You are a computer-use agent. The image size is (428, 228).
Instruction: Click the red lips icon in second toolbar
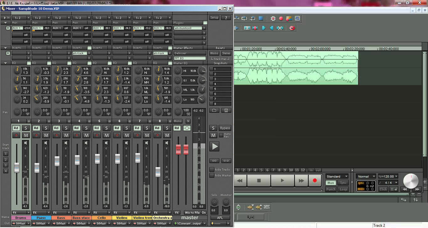pos(292,28)
